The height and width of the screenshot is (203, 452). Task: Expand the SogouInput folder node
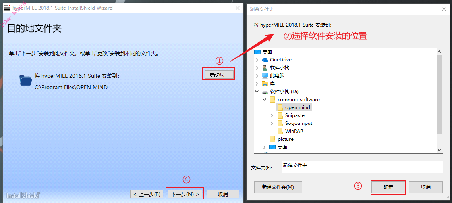pyautogui.click(x=272, y=123)
